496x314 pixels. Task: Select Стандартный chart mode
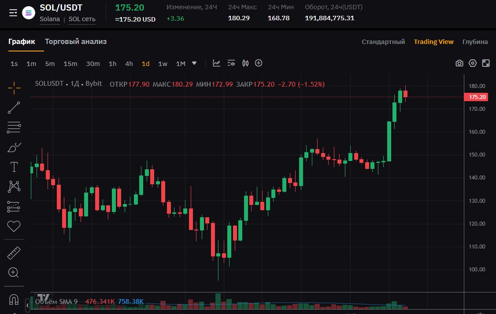point(383,42)
